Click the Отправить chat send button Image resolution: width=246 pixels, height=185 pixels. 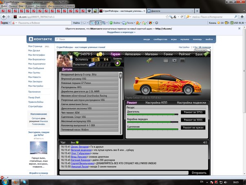click(x=199, y=173)
